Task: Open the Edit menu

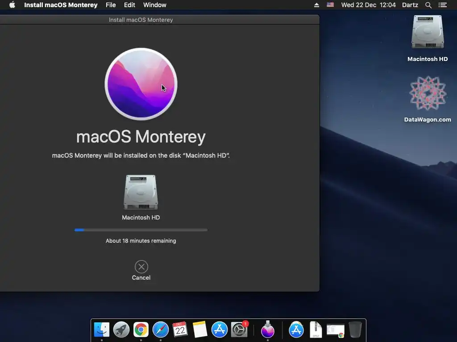Action: point(129,5)
